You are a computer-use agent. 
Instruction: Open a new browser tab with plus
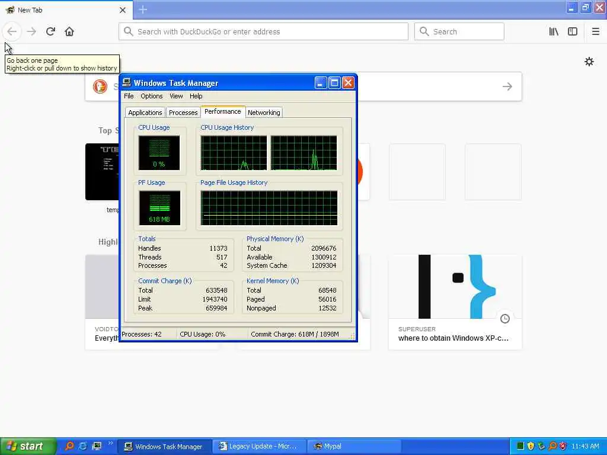point(143,9)
